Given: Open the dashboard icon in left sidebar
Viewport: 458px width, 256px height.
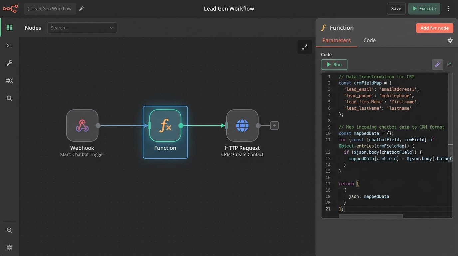Looking at the screenshot, I should [9, 28].
